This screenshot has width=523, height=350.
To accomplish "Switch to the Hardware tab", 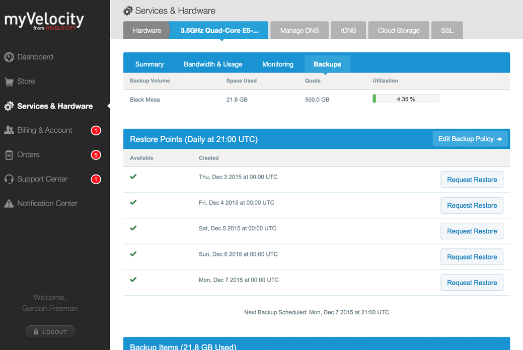I will click(x=147, y=30).
